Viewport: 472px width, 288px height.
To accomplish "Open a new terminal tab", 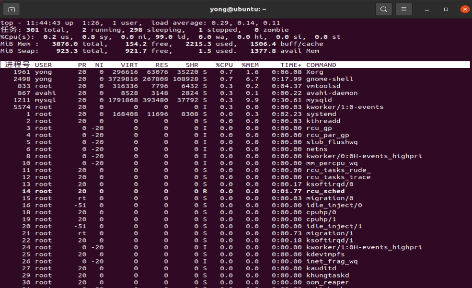I will pyautogui.click(x=12, y=9).
